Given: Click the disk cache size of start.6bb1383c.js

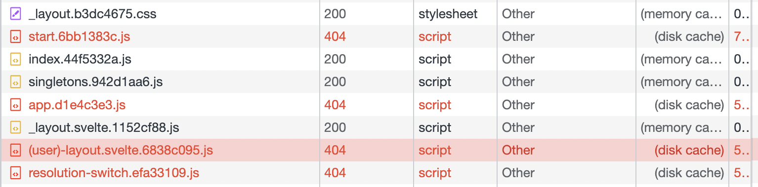Looking at the screenshot, I should (689, 37).
